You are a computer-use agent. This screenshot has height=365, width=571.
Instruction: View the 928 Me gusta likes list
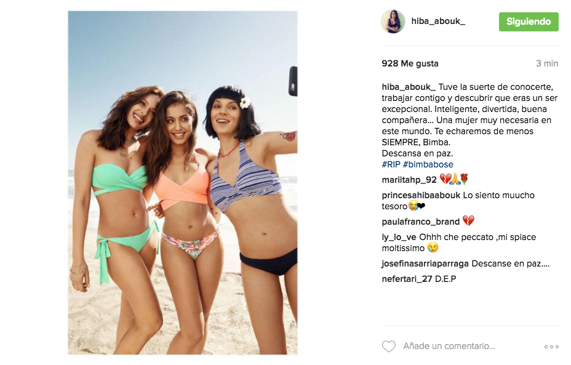tap(410, 63)
